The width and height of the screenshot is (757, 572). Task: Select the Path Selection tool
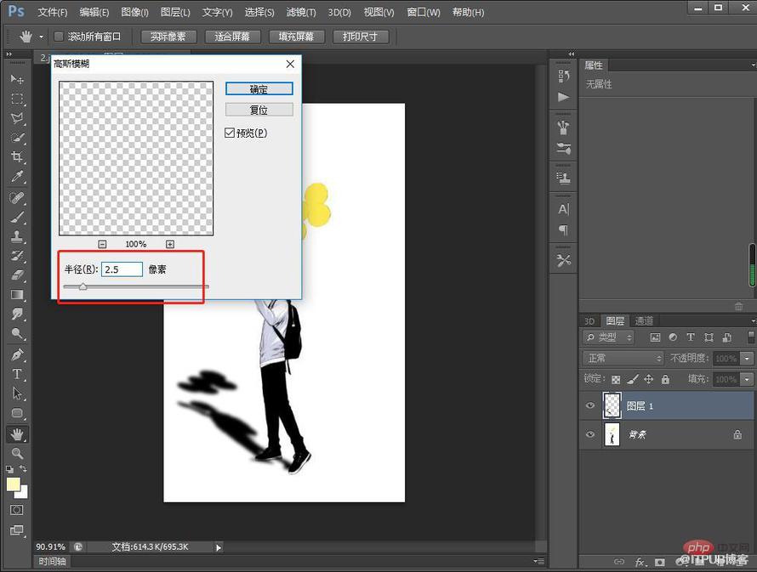pos(17,394)
